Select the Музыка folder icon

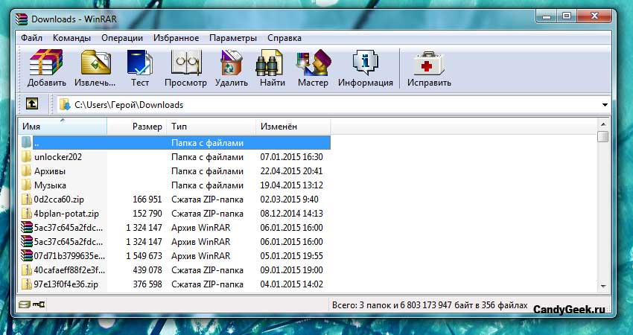pyautogui.click(x=27, y=185)
